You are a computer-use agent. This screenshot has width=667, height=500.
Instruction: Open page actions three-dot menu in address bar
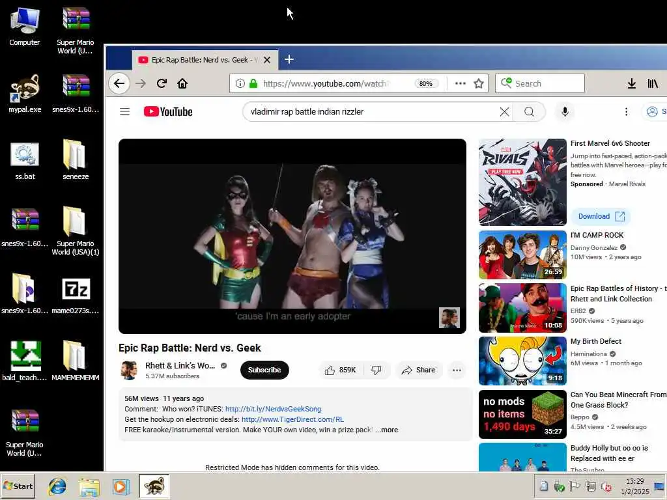(x=461, y=83)
